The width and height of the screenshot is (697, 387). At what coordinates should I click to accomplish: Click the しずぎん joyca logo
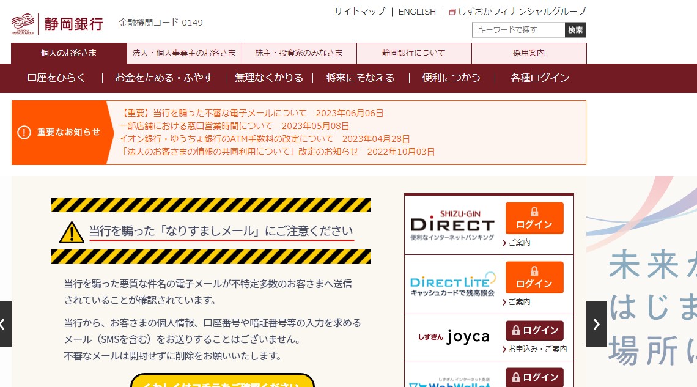[454, 337]
